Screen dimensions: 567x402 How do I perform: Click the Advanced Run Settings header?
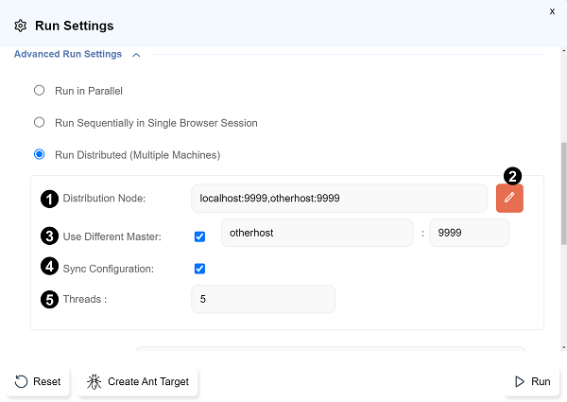[68, 55]
